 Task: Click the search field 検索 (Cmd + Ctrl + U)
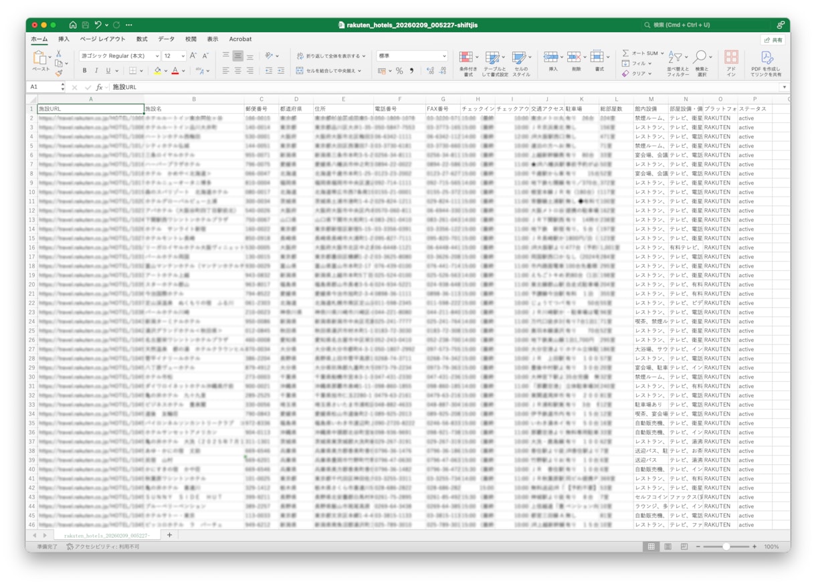tap(706, 25)
